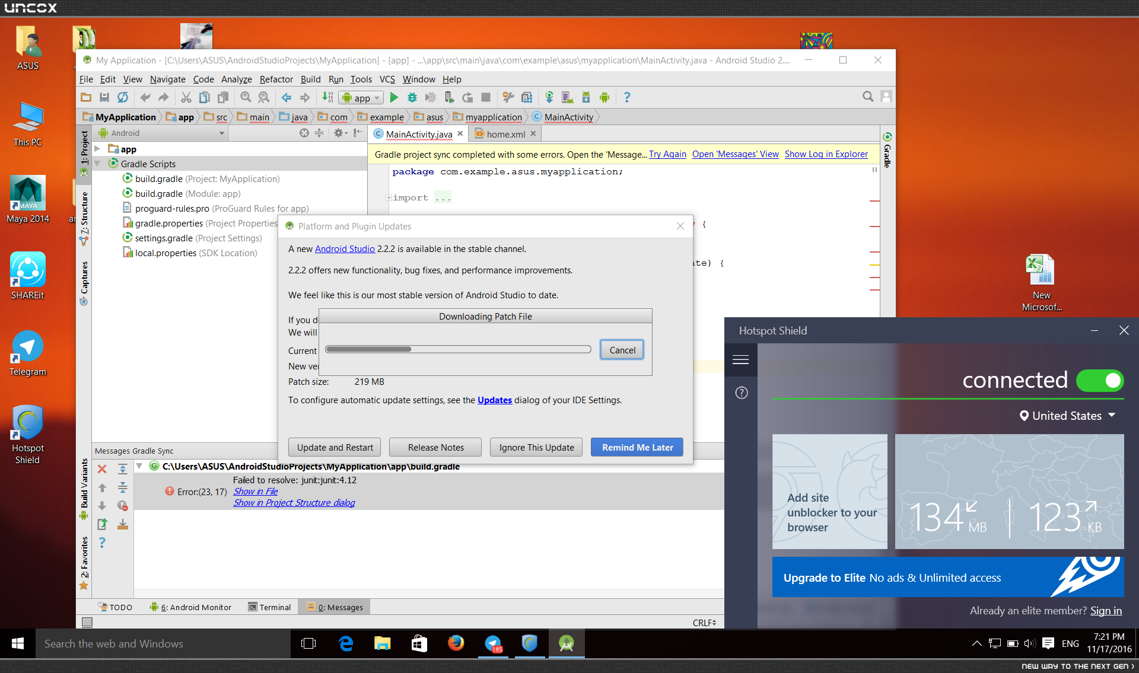Image resolution: width=1139 pixels, height=673 pixels.
Task: Click Sync Project with Gradle Files icon
Action: (549, 97)
